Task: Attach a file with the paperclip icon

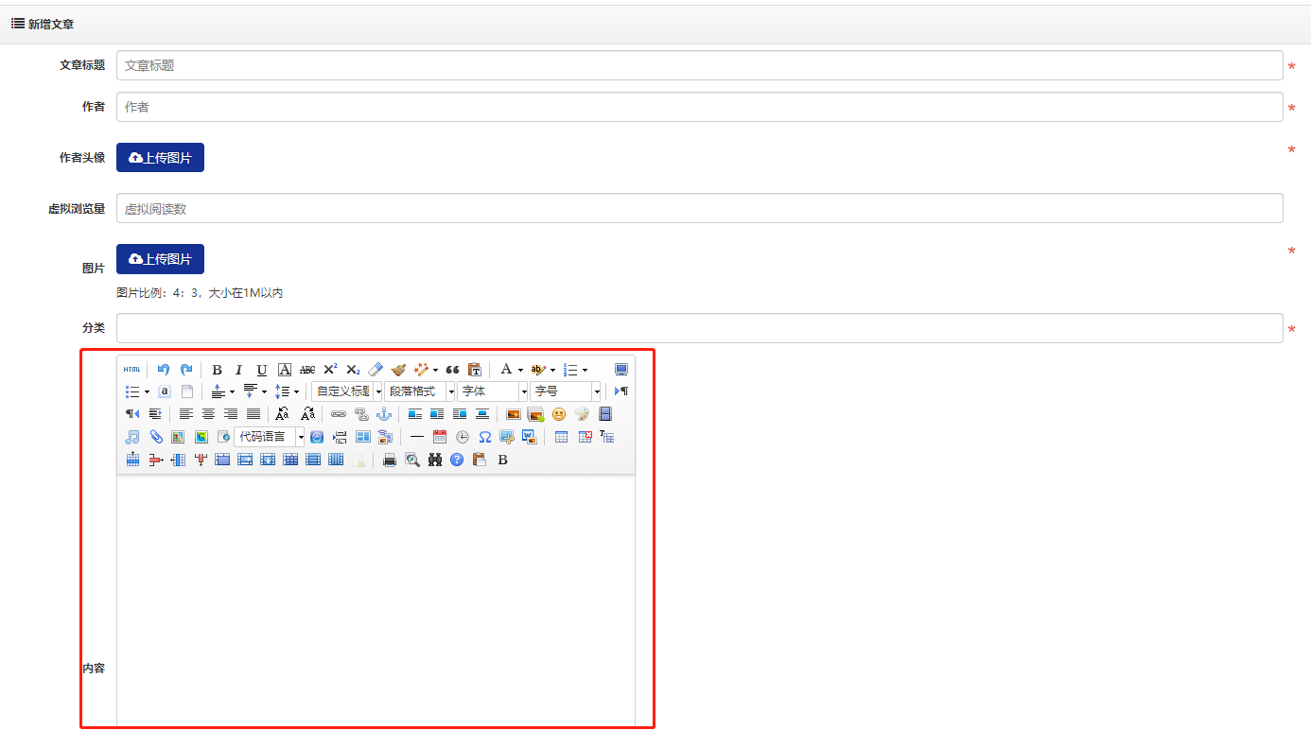Action: point(155,436)
